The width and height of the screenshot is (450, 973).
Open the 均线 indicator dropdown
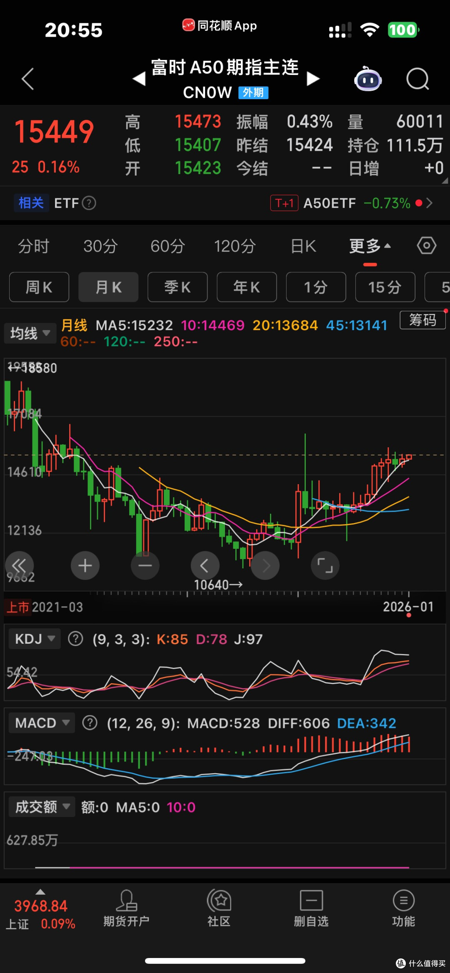(30, 333)
